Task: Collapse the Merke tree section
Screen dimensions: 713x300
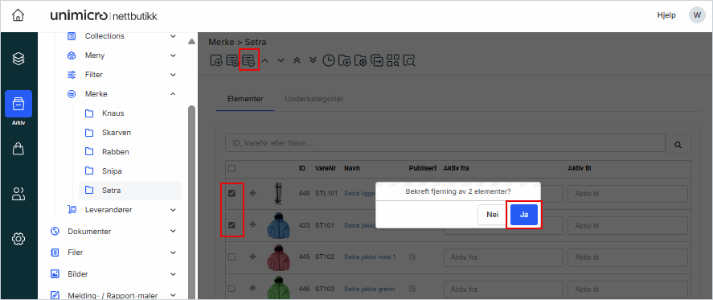Action: (173, 94)
